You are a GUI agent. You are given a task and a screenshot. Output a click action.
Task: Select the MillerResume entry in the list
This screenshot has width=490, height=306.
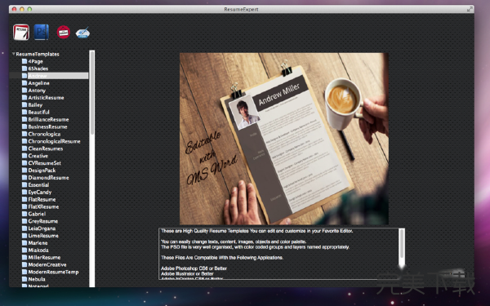tap(44, 257)
